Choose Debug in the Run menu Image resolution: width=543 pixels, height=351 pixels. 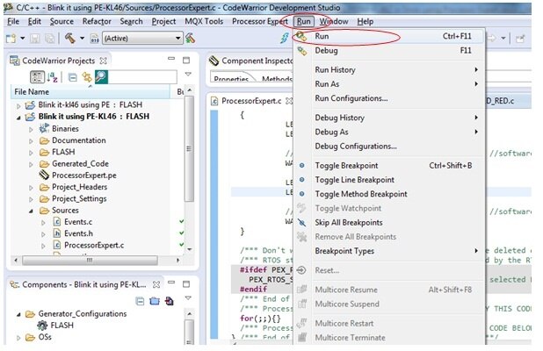point(388,51)
